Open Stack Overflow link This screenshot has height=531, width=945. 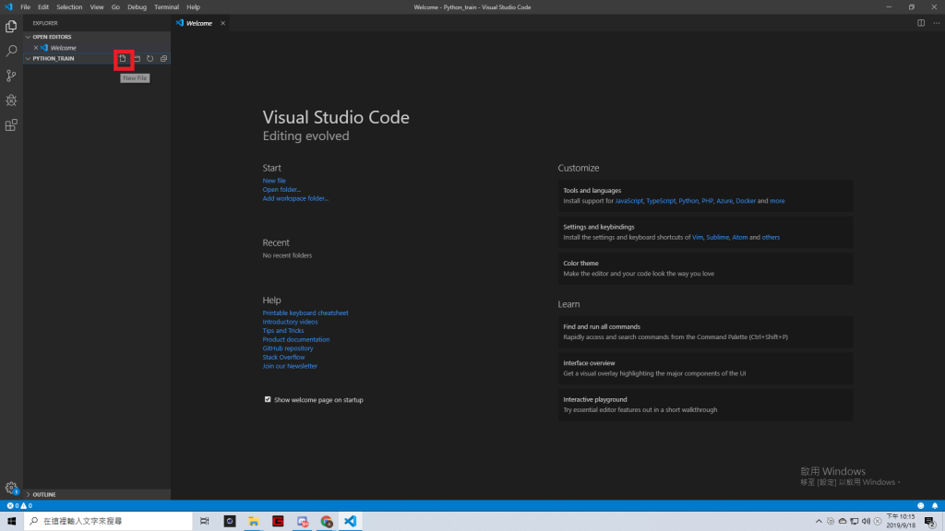click(283, 357)
